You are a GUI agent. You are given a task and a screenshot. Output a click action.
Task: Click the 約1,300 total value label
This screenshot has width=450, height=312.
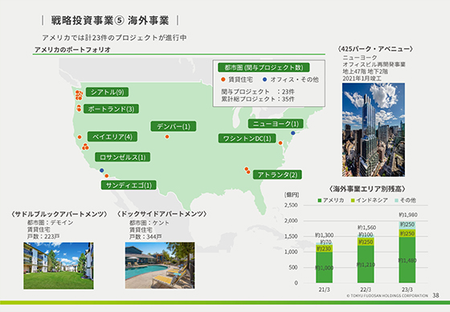pyautogui.click(x=325, y=235)
